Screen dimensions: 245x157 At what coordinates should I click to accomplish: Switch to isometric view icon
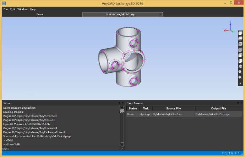[240, 66]
